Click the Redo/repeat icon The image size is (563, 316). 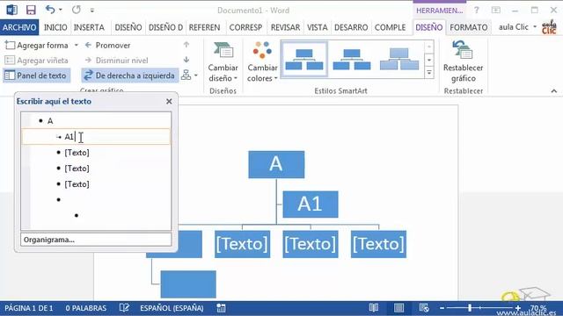(x=77, y=10)
